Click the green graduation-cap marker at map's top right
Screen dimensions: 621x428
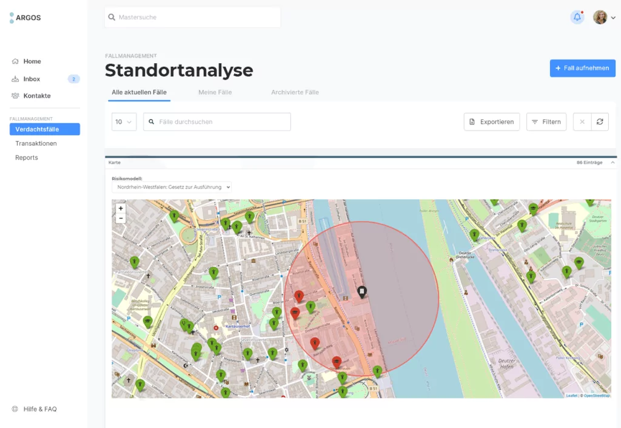[x=533, y=208]
